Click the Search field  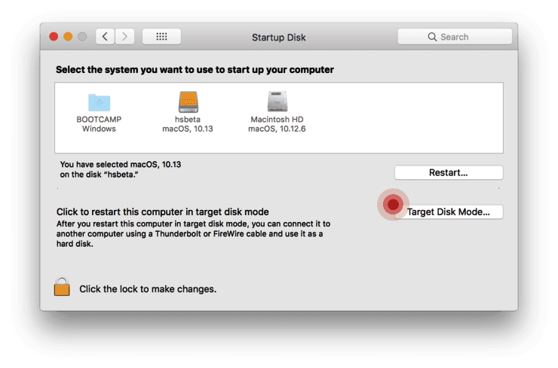pyautogui.click(x=455, y=37)
